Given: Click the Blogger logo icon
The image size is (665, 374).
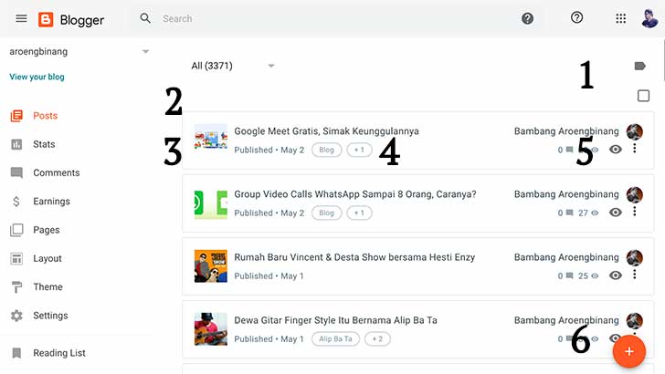Looking at the screenshot, I should [46, 19].
